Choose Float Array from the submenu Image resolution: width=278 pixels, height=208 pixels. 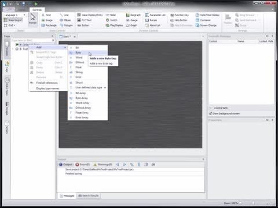coord(88,113)
